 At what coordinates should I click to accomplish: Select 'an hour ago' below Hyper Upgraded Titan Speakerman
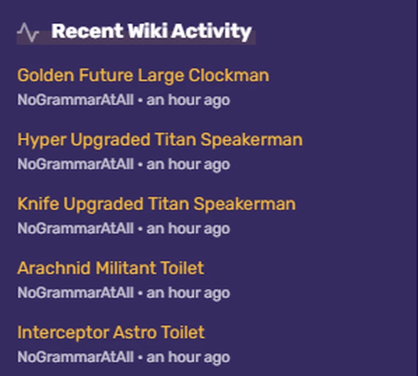[188, 164]
